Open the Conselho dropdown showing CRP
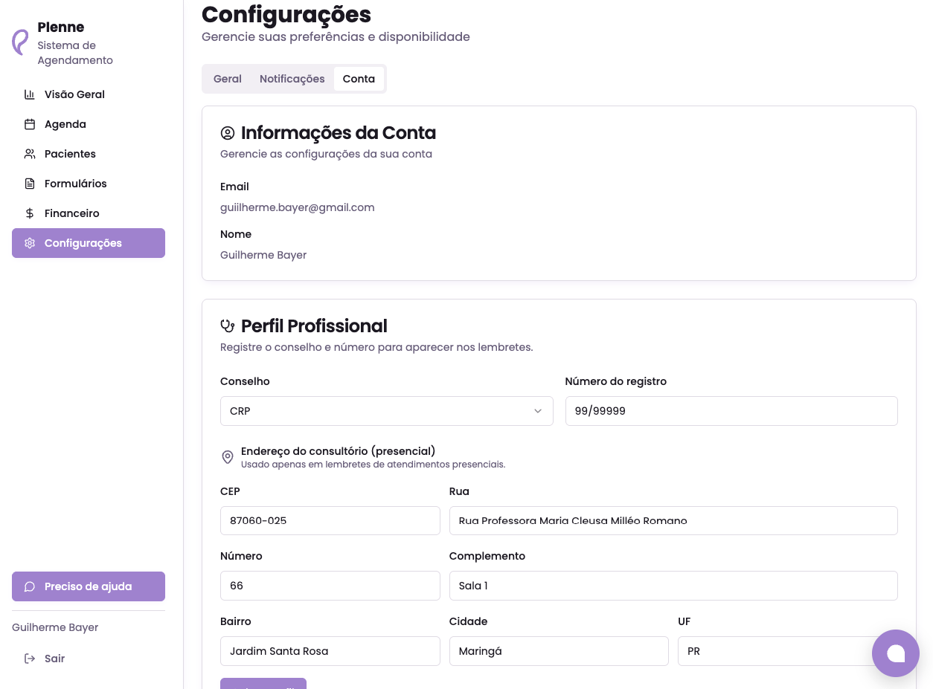The width and height of the screenshot is (933, 689). [x=387, y=411]
